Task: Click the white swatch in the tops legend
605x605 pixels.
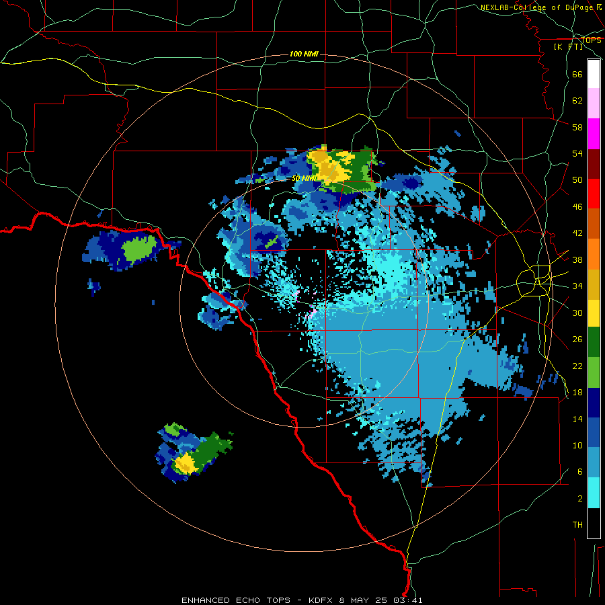Action: [x=594, y=74]
